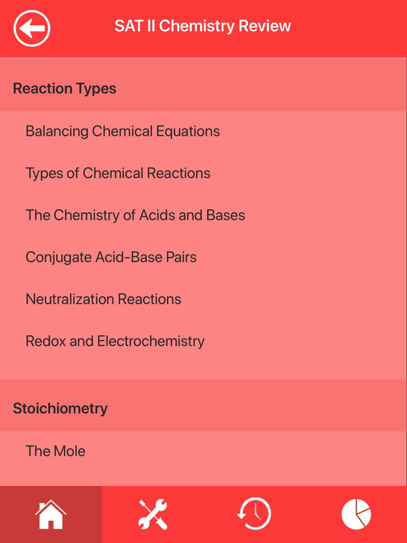Open The Mole topic
Image resolution: width=407 pixels, height=543 pixels.
coord(203,451)
